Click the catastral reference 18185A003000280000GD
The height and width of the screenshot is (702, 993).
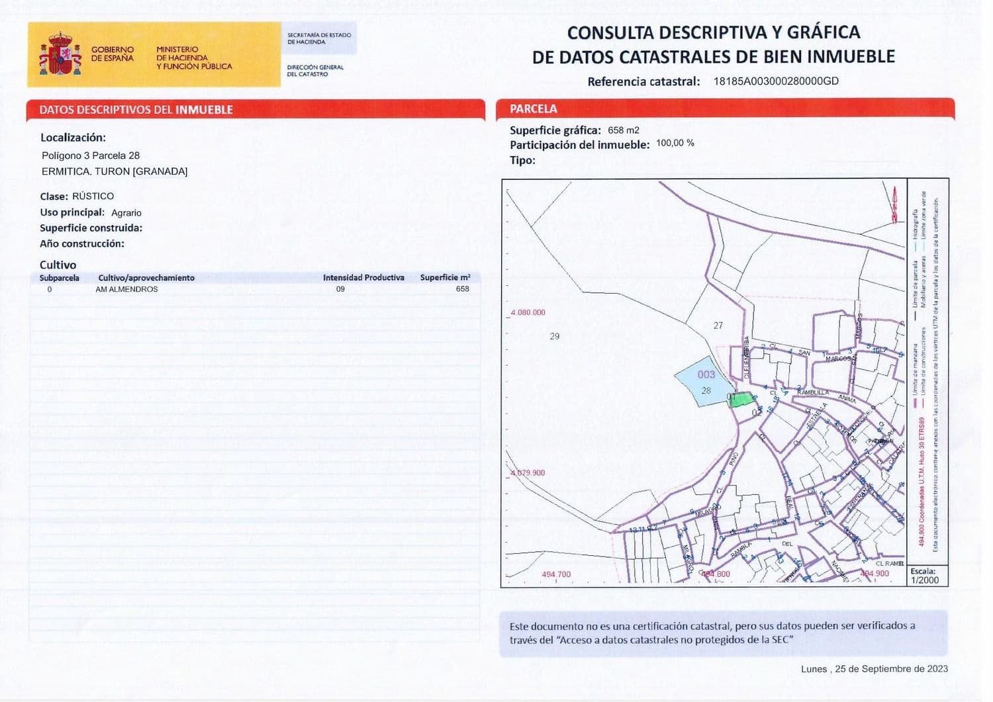[775, 81]
